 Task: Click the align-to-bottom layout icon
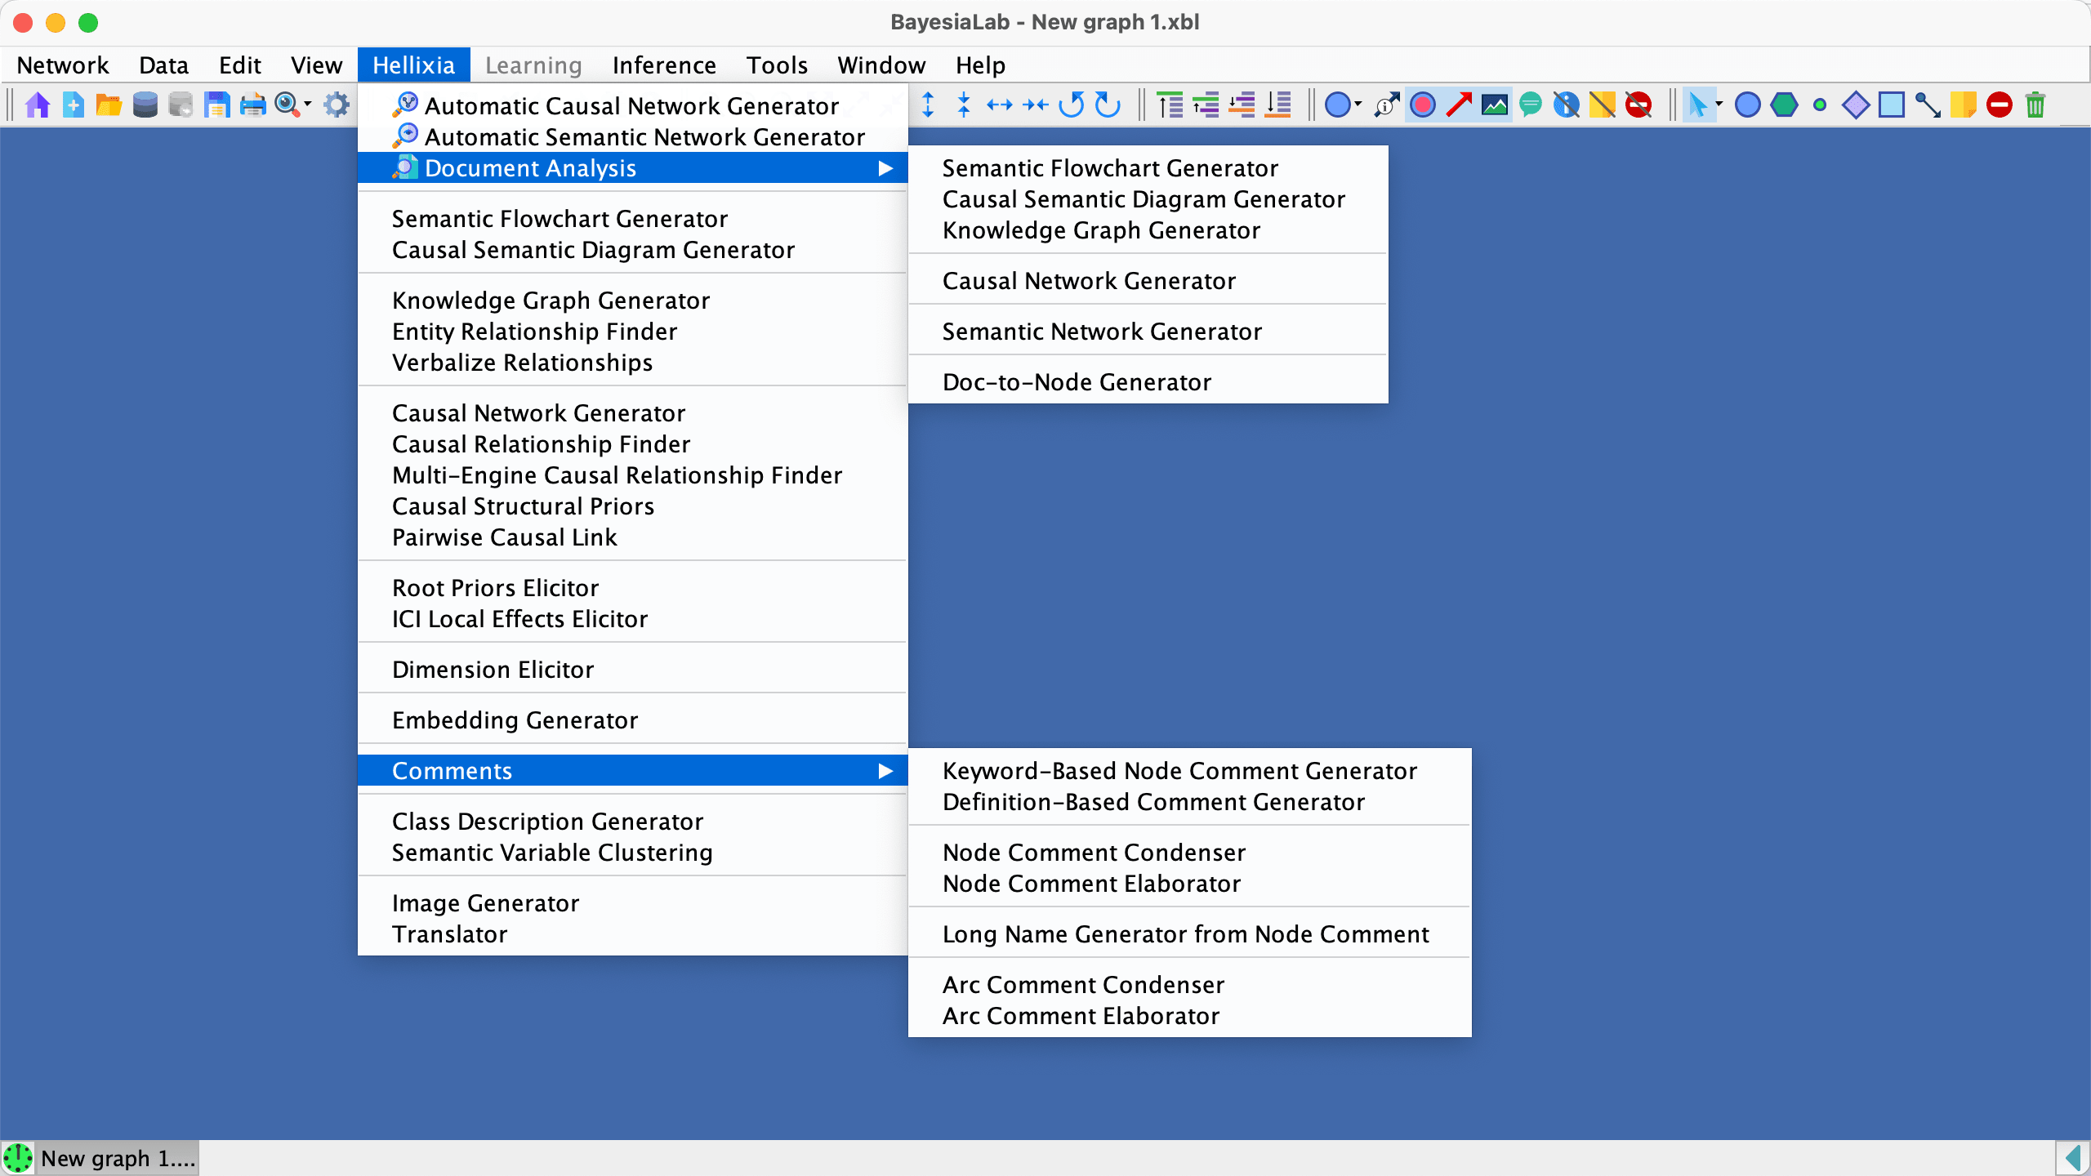(x=1277, y=105)
